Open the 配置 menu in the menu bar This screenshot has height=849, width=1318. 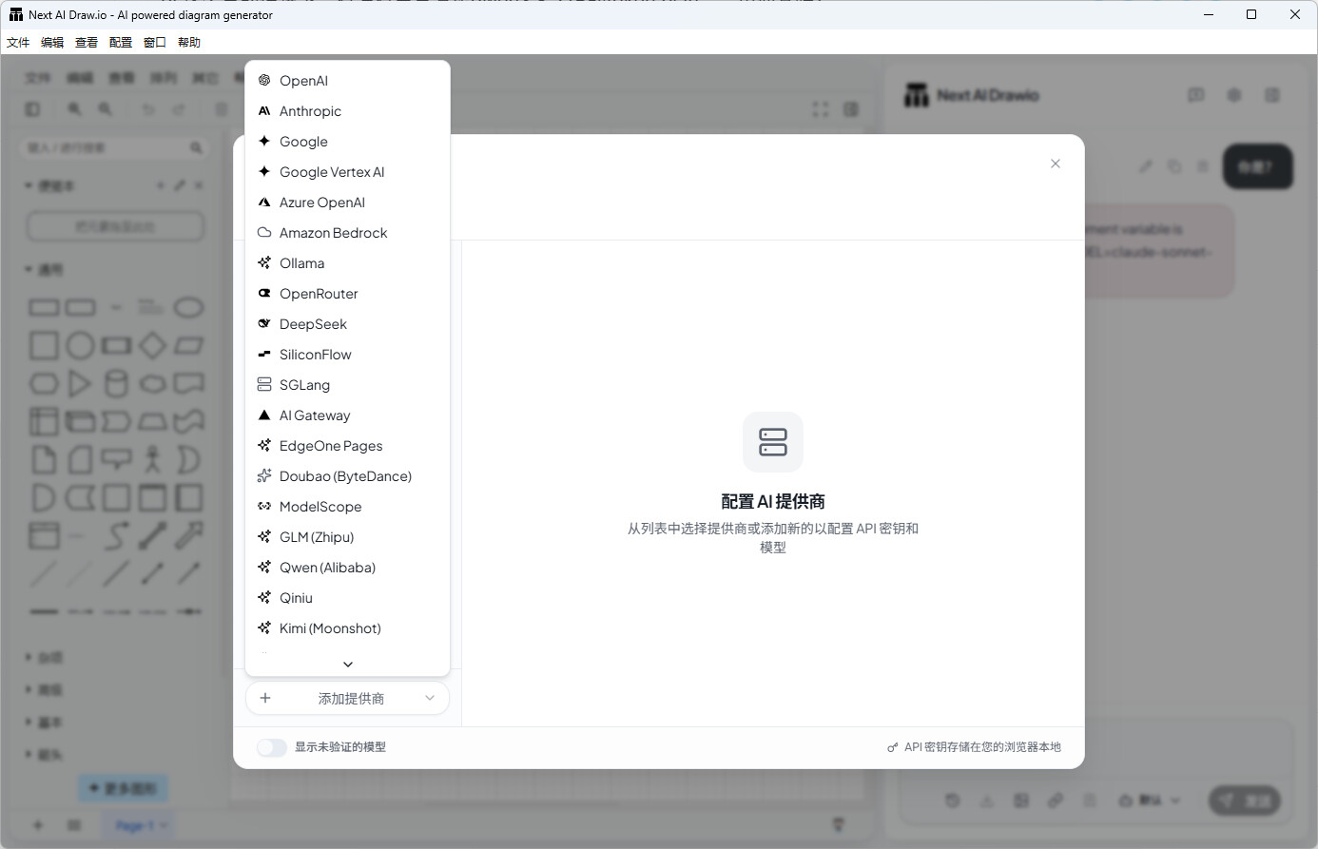click(121, 43)
